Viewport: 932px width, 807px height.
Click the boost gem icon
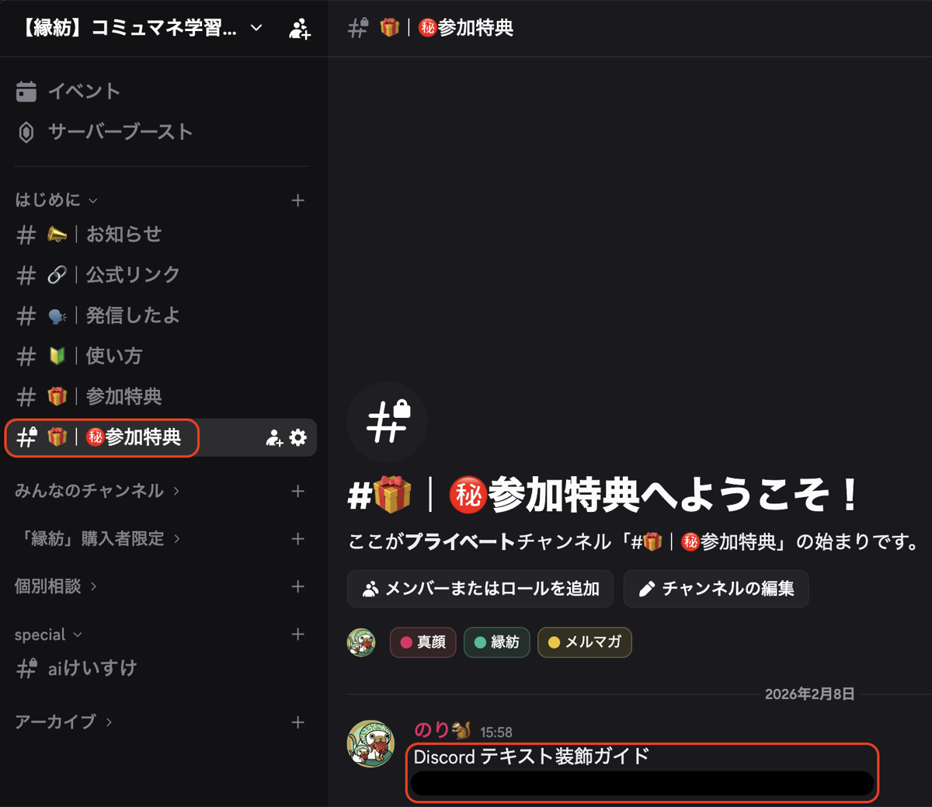coord(26,133)
